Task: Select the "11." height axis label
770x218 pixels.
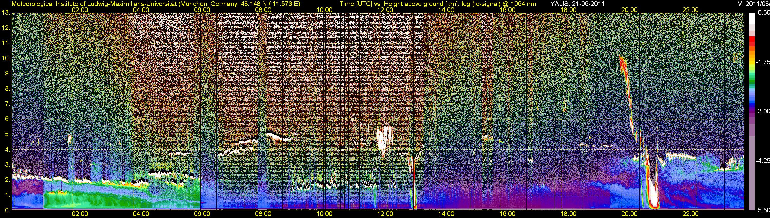Action: [6, 43]
